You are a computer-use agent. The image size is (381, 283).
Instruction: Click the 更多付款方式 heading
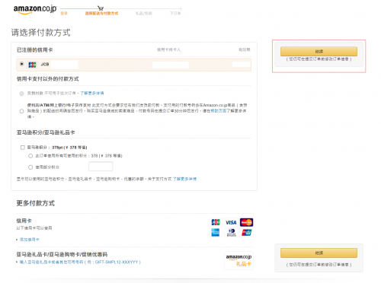tap(36, 203)
